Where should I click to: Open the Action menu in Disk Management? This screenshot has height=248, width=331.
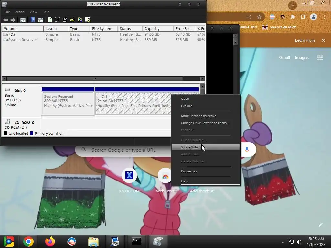point(20,12)
